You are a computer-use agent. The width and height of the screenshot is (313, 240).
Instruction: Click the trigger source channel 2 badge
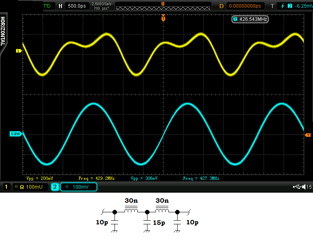coord(290,6)
